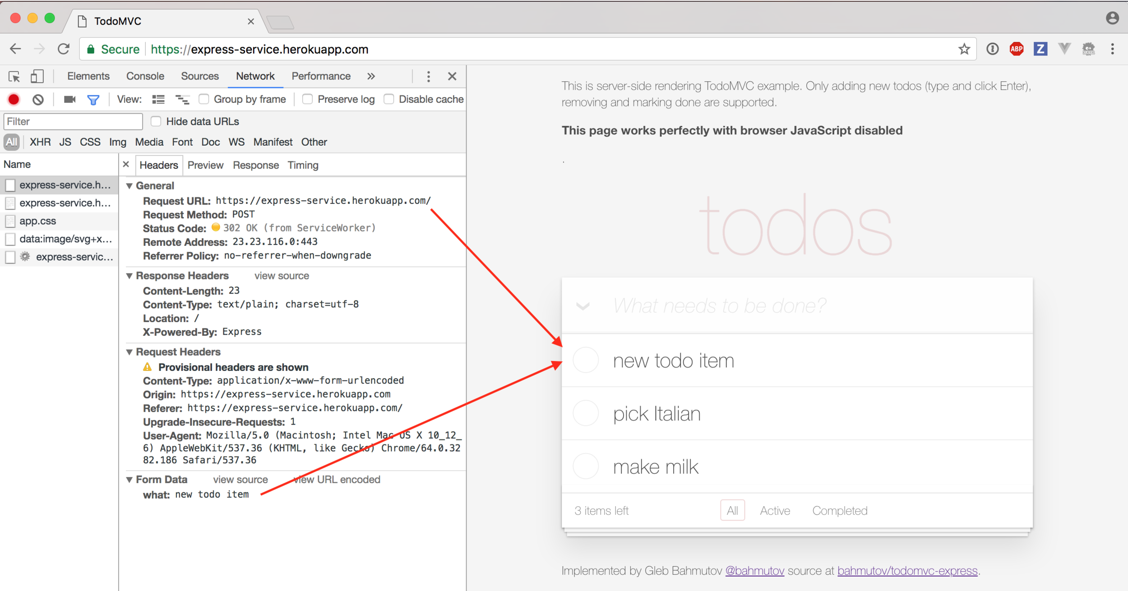Viewport: 1128px width, 591px height.
Task: Clear the network log
Action: click(x=38, y=99)
